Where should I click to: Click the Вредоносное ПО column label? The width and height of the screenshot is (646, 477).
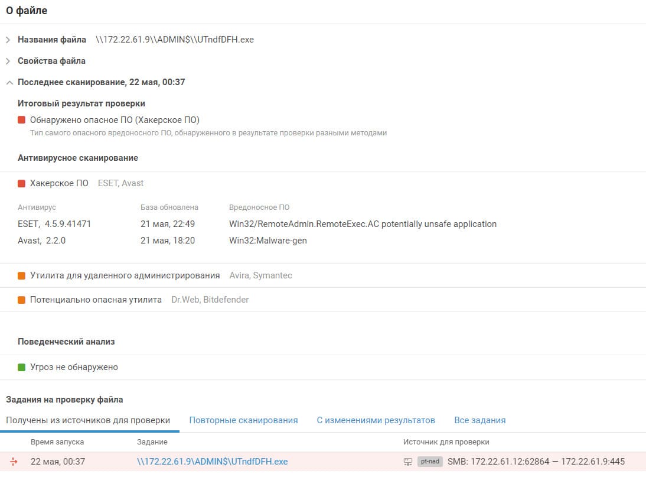259,207
